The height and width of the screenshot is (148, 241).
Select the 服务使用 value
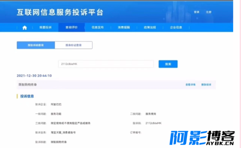[151, 114]
